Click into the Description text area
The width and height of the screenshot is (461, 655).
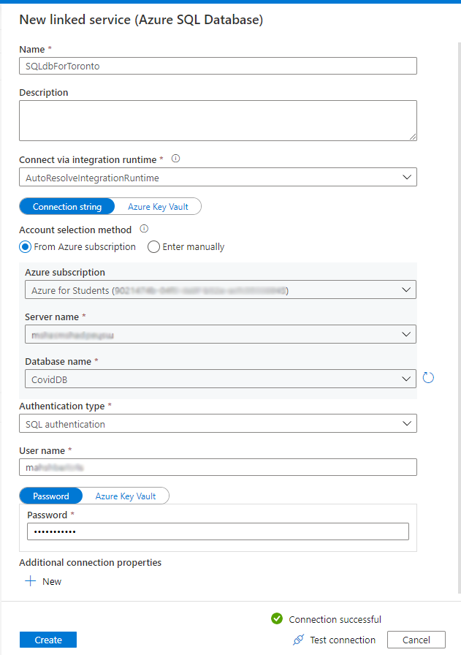pyautogui.click(x=218, y=121)
